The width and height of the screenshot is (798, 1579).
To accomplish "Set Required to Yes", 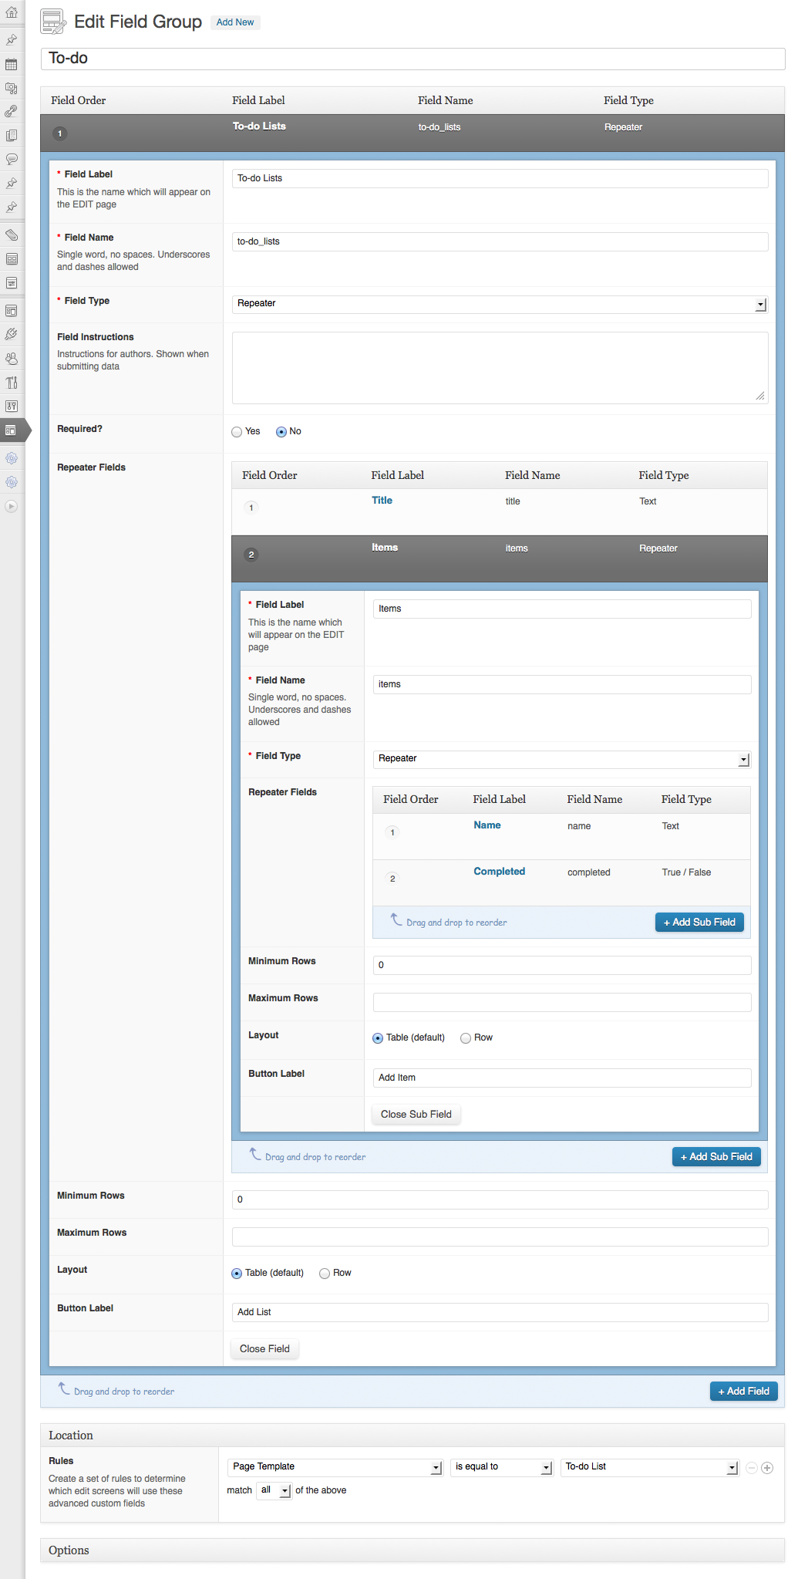I will [237, 432].
